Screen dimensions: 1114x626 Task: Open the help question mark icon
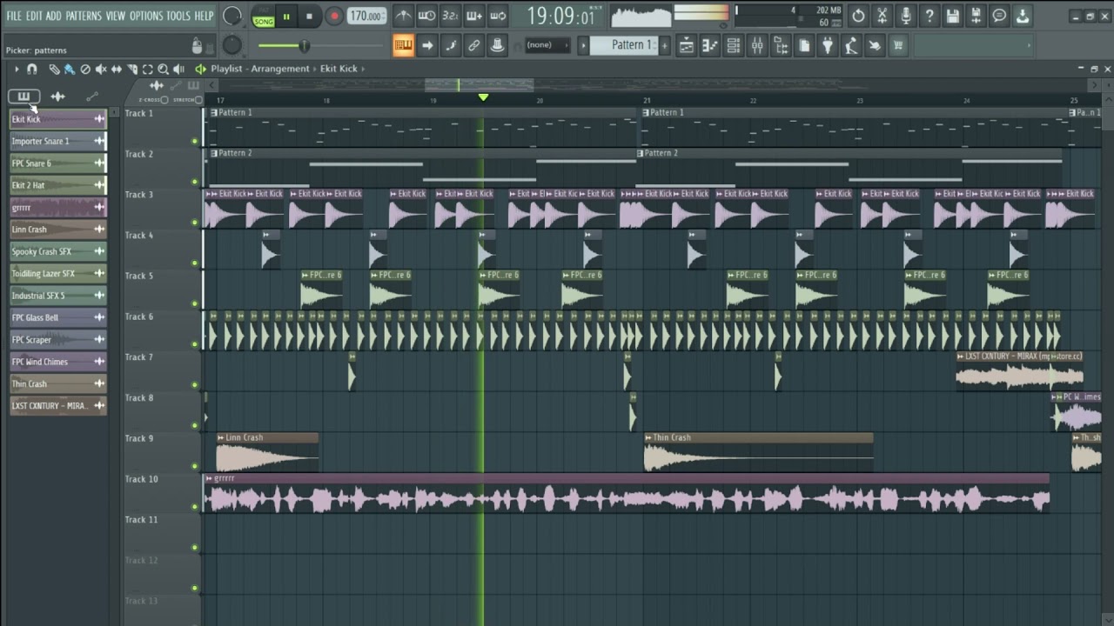929,16
